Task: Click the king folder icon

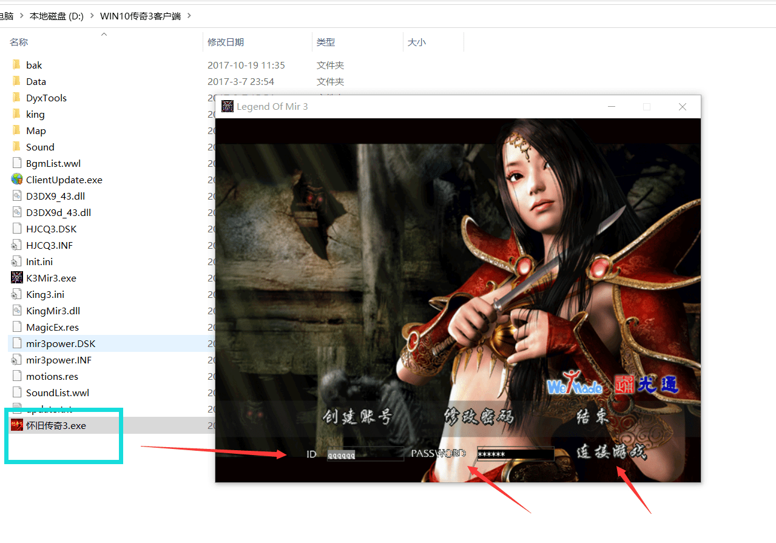Action: coord(16,114)
